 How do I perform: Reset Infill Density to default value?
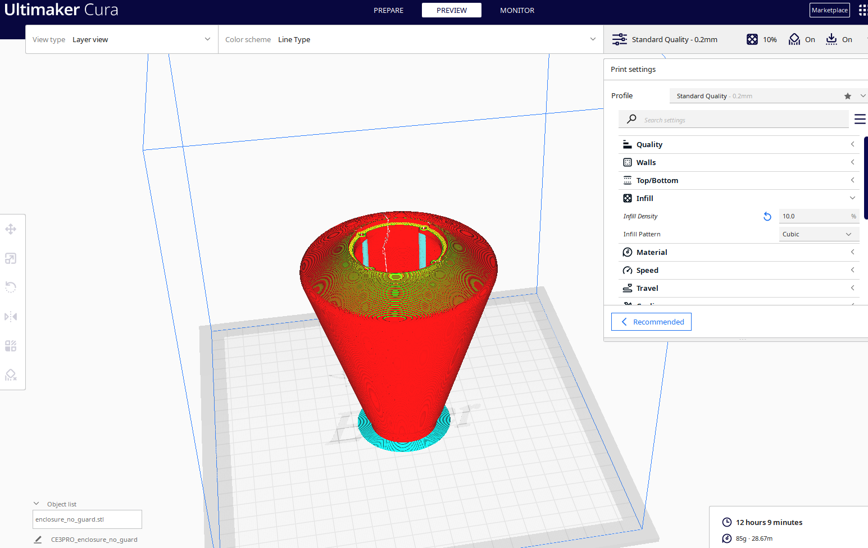coord(767,216)
